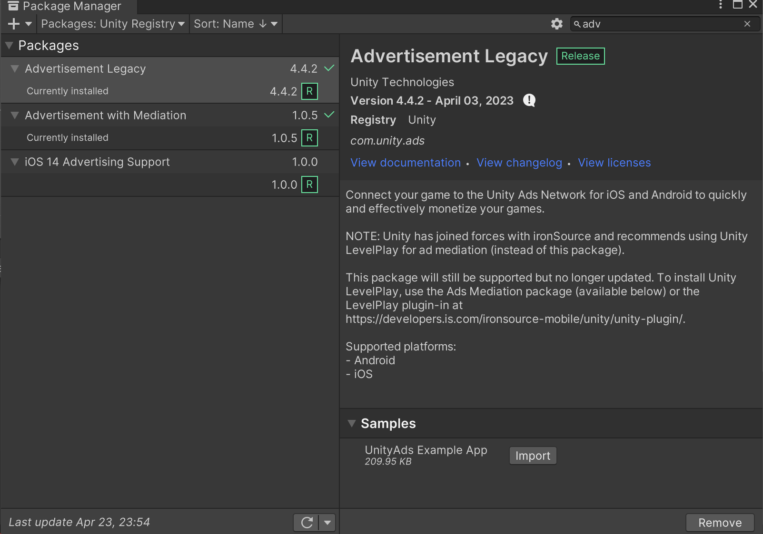Click the Advertisement Legacy details title
The width and height of the screenshot is (763, 534).
coord(449,56)
